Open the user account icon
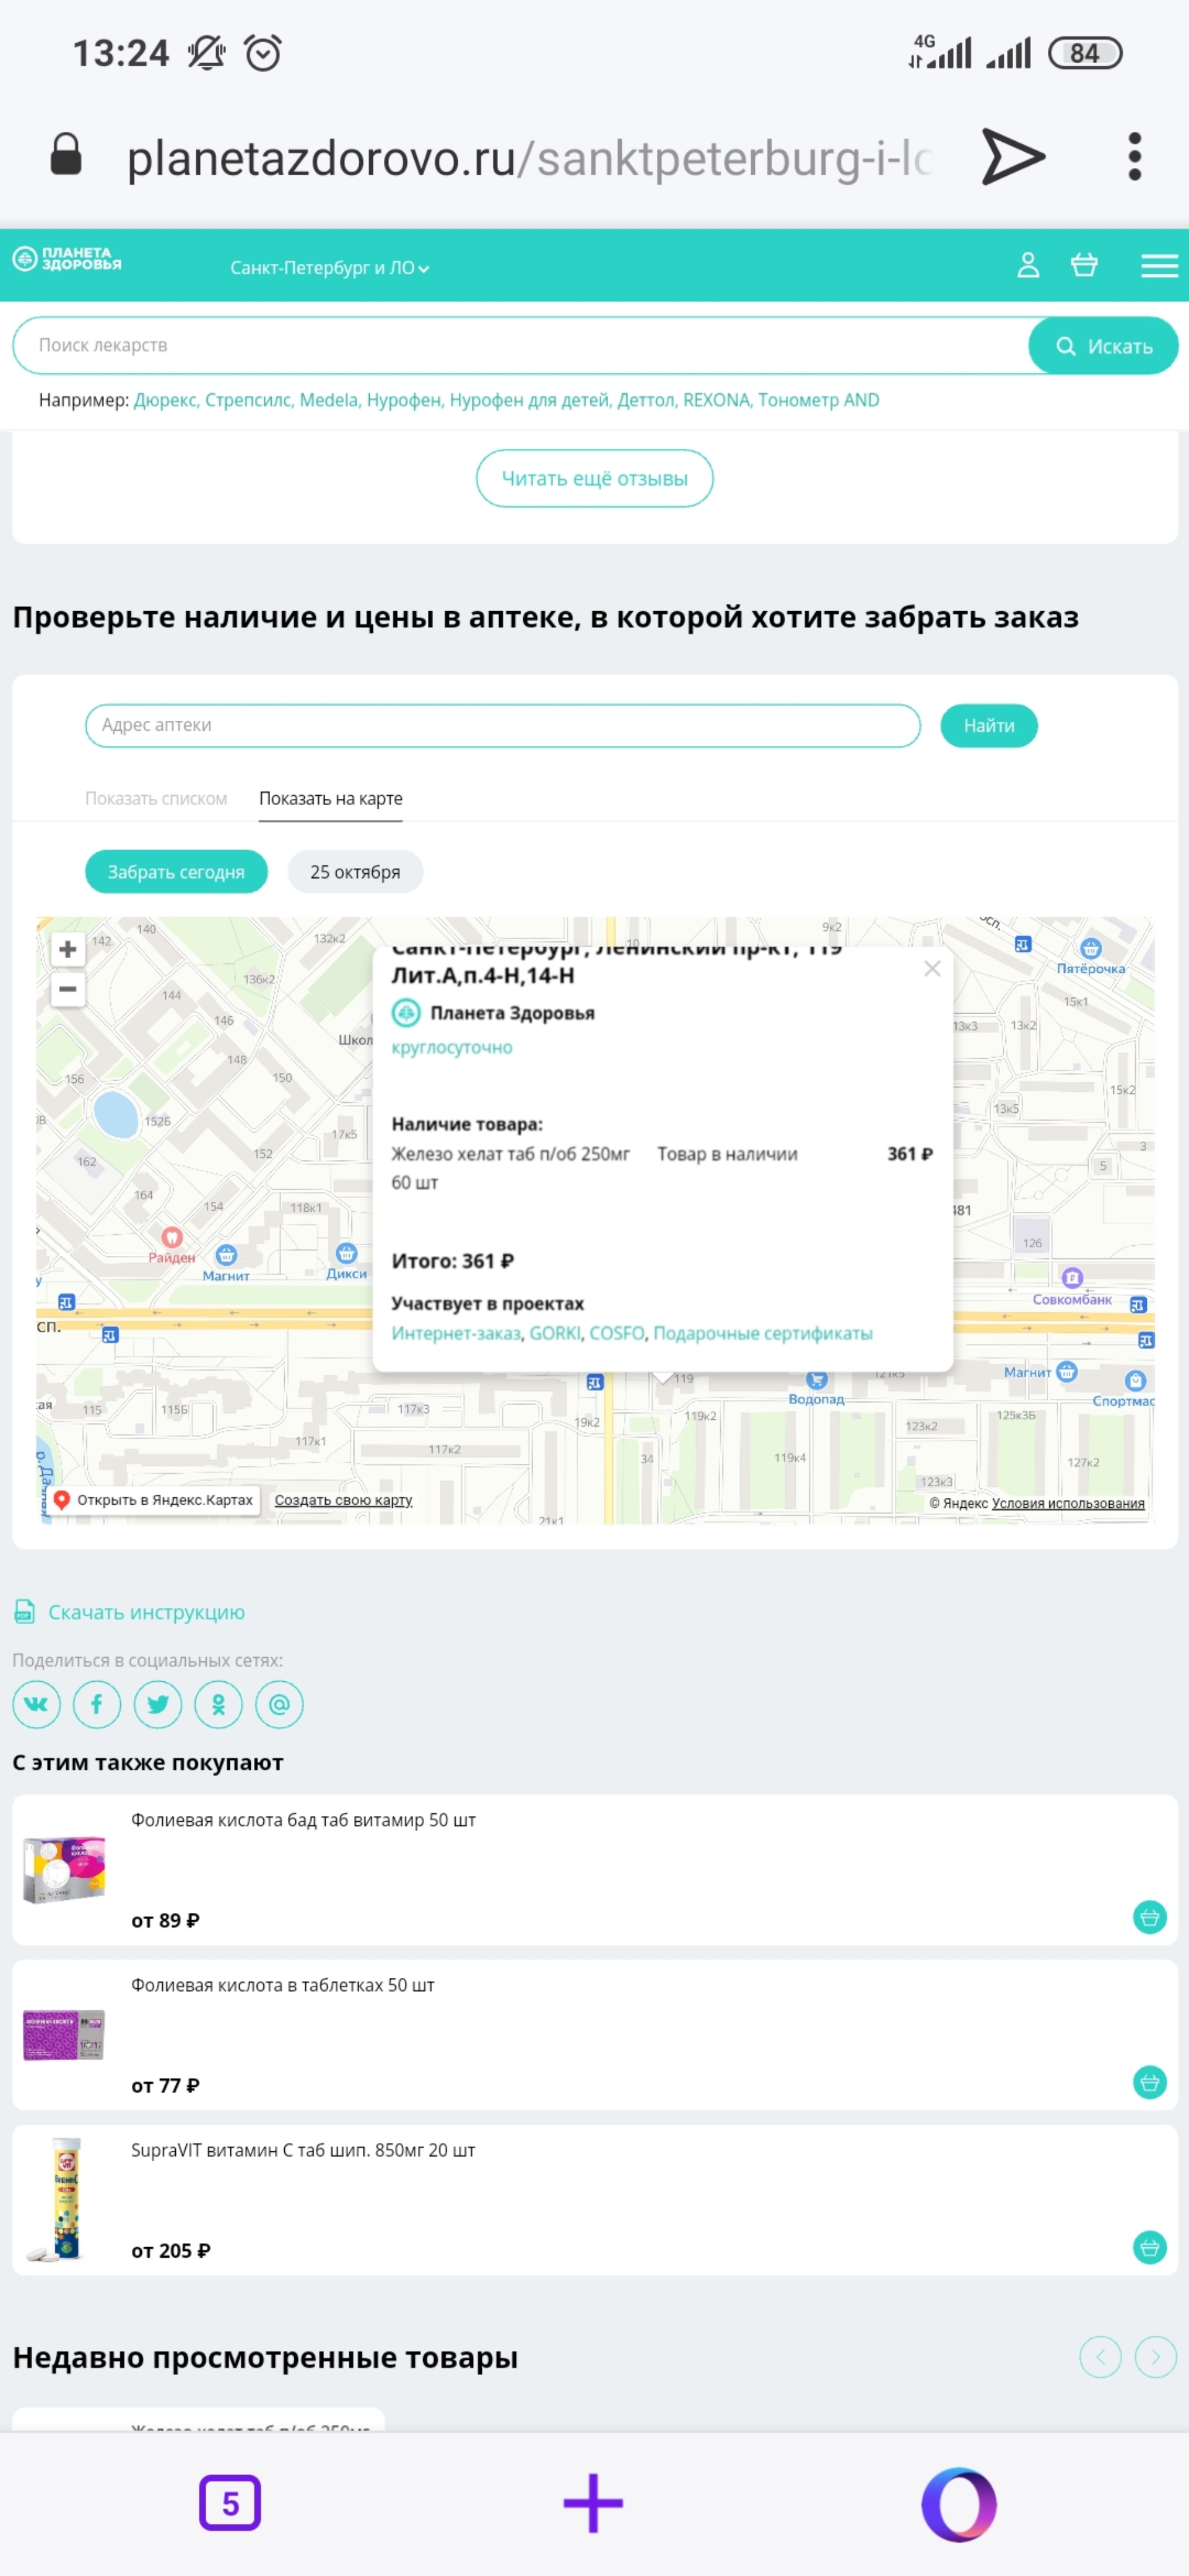The width and height of the screenshot is (1189, 2576). [x=1028, y=265]
